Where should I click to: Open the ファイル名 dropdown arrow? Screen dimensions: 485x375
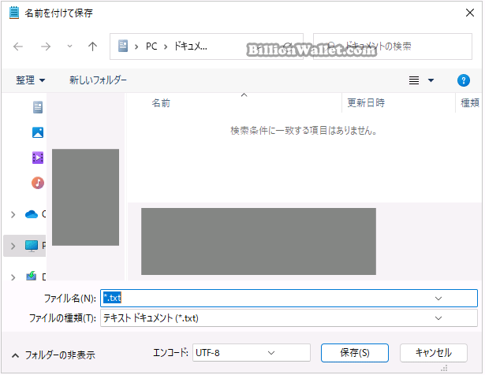(x=438, y=299)
